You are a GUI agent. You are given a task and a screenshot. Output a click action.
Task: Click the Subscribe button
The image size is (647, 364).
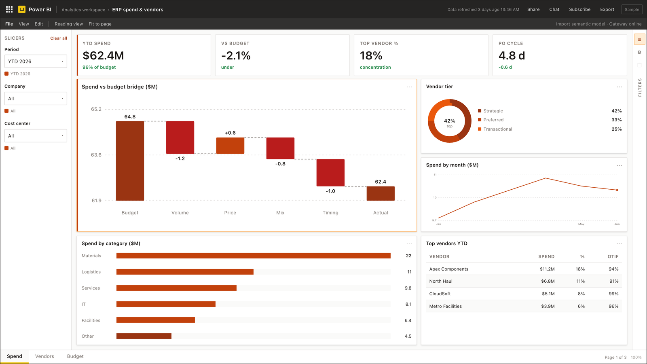(579, 9)
